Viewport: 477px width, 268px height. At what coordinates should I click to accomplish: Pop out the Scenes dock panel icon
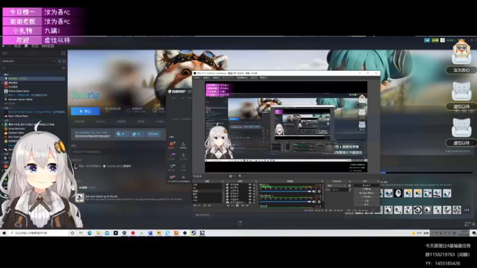click(x=222, y=182)
